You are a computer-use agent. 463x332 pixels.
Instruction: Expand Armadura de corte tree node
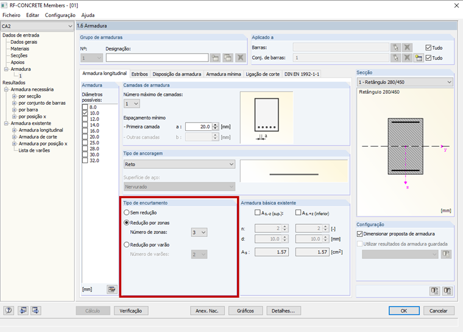(14, 136)
